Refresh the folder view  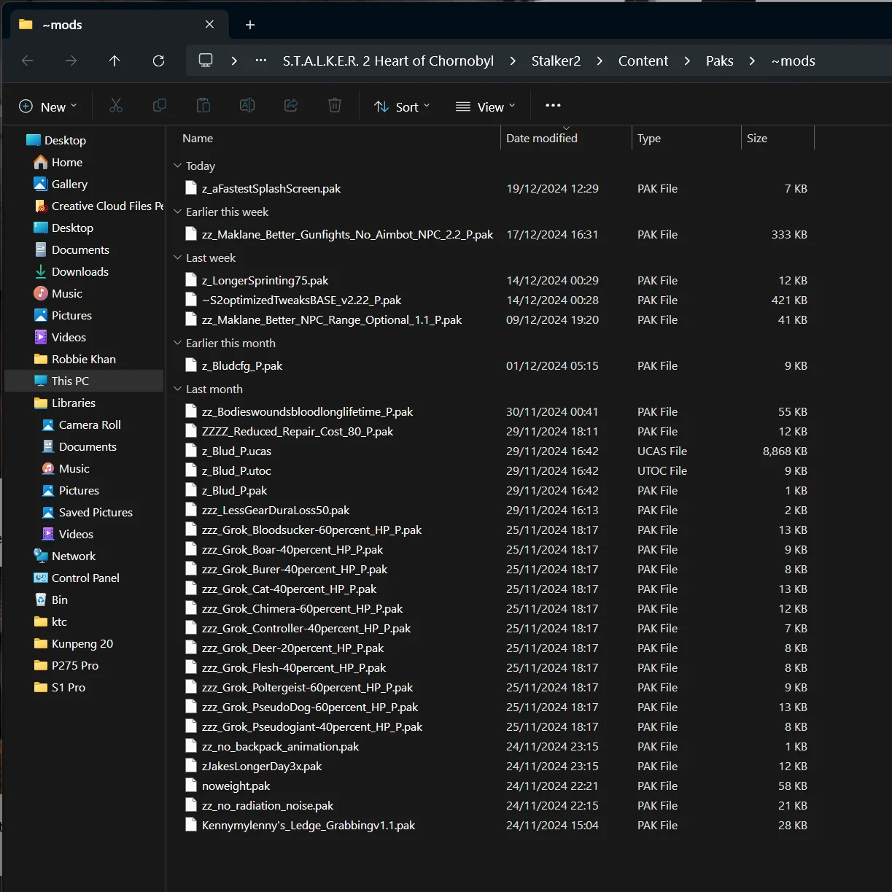(158, 61)
